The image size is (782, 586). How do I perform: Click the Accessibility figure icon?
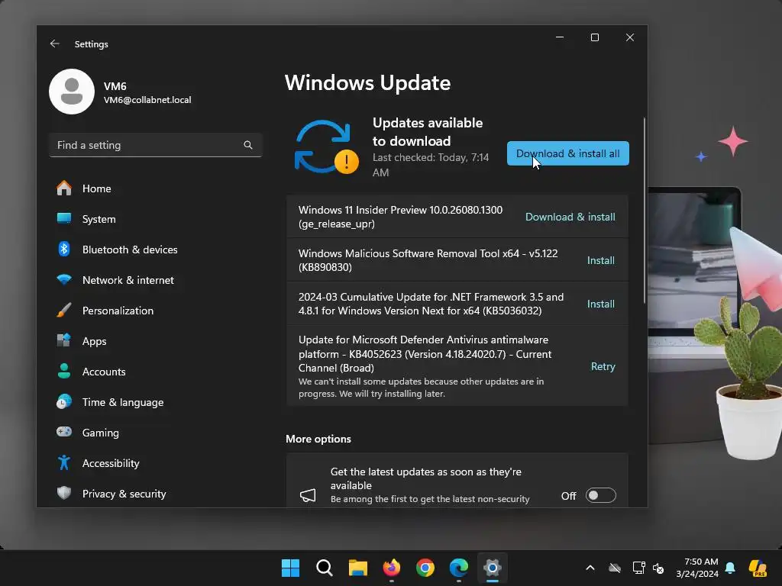(64, 463)
